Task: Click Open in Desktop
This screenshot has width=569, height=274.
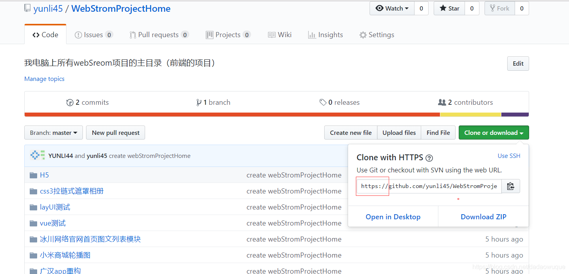Action: point(393,217)
